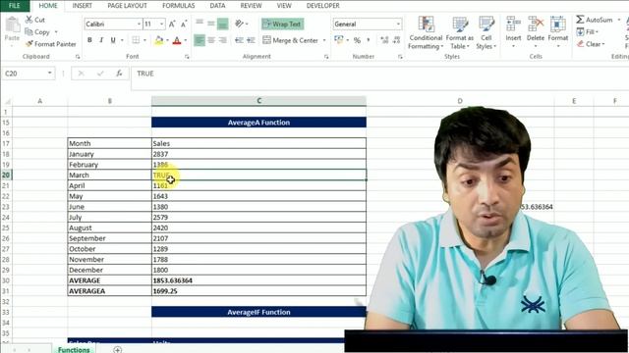This screenshot has width=629, height=353.
Task: Click the Delete cells button
Action: pyautogui.click(x=535, y=32)
